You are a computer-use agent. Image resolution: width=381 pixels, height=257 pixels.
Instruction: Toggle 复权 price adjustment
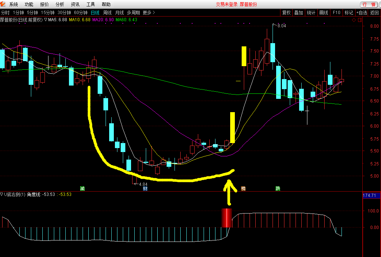(x=286, y=13)
